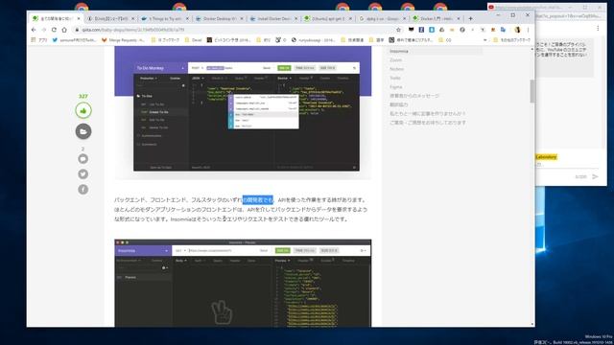Click the address bar URL field
Image resolution: width=614 pixels, height=345 pixels.
pos(235,30)
